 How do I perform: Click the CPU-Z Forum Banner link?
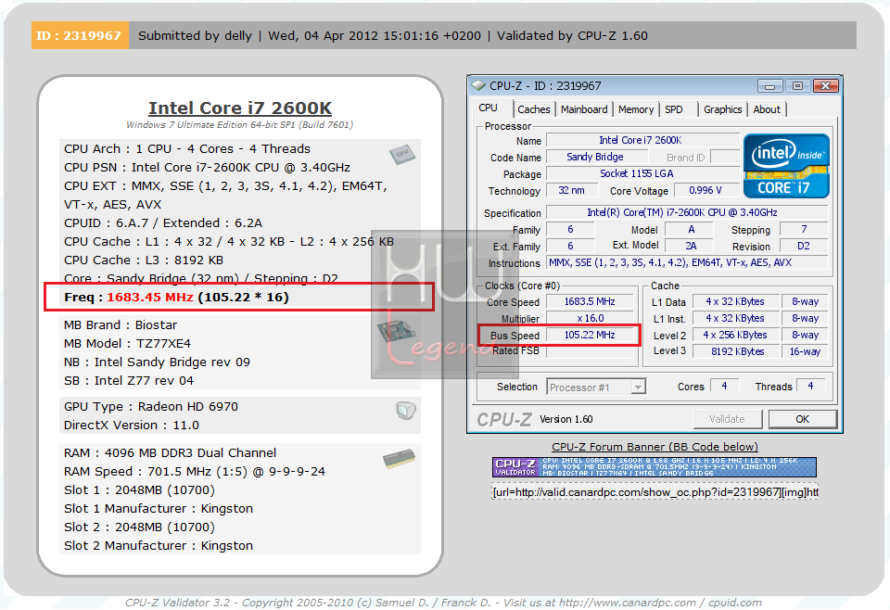[x=655, y=447]
